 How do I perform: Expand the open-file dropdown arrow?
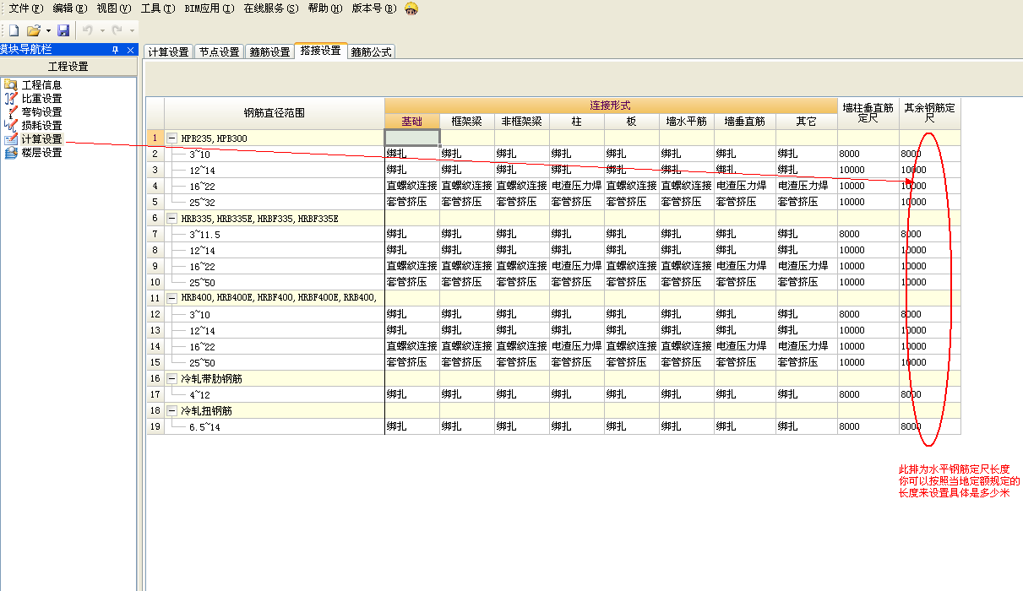coord(48,30)
